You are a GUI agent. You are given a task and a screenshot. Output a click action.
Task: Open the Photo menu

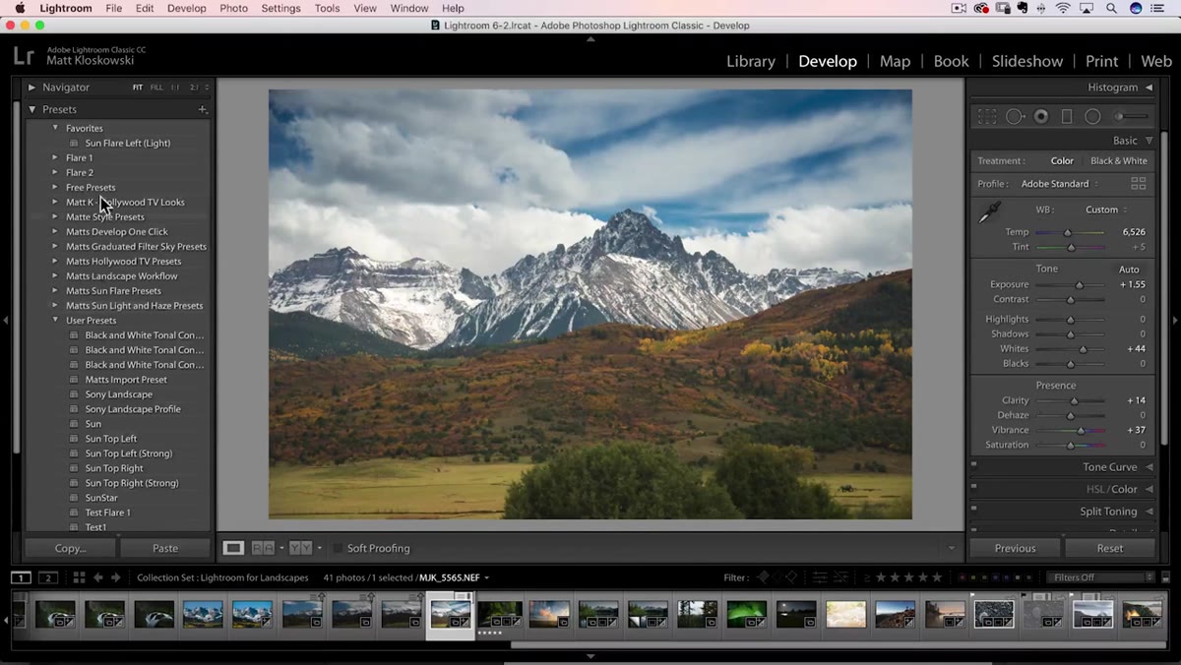coord(233,8)
